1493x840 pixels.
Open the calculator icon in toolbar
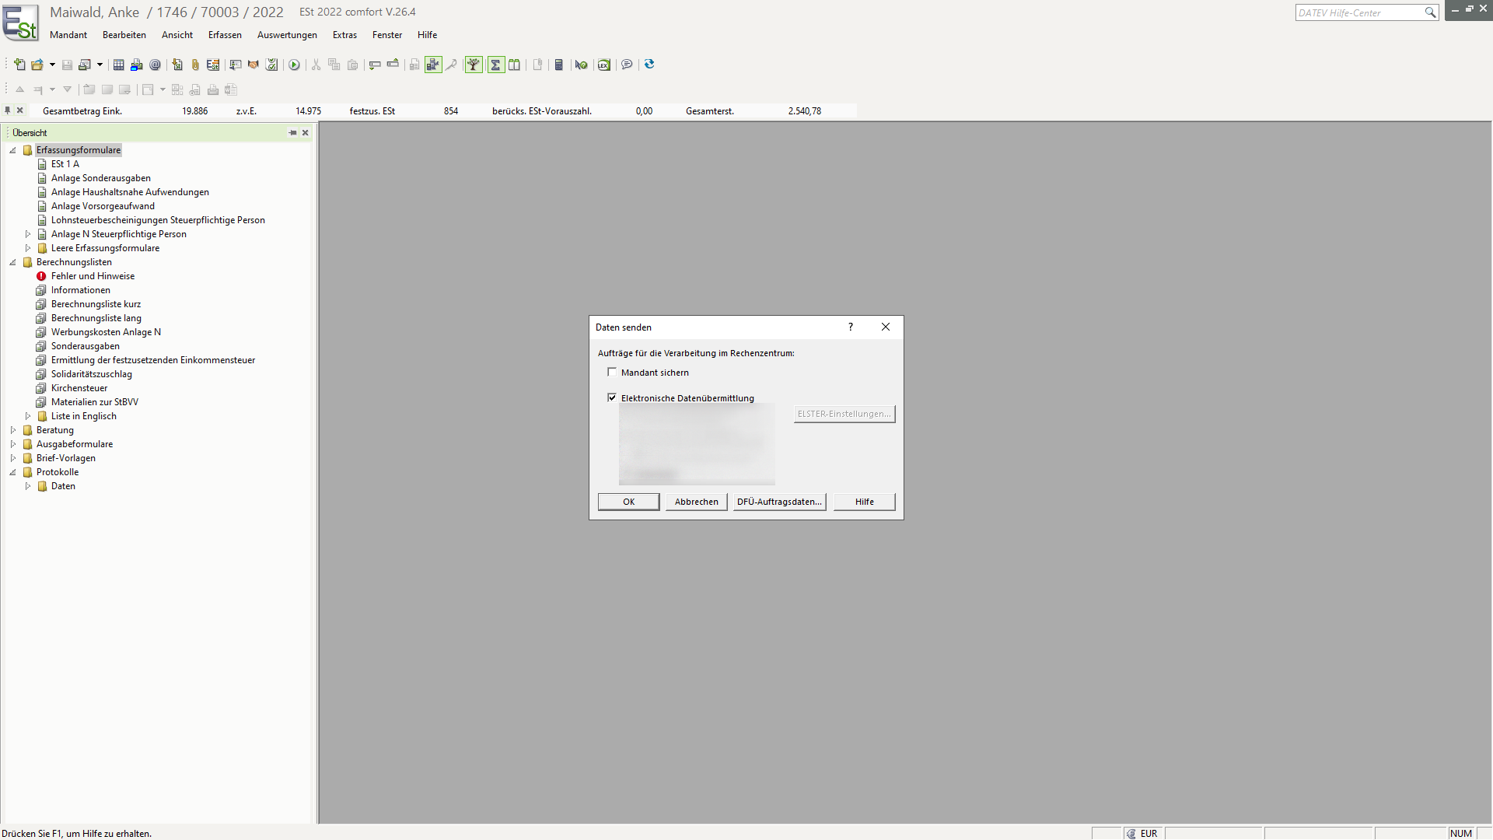pos(558,65)
